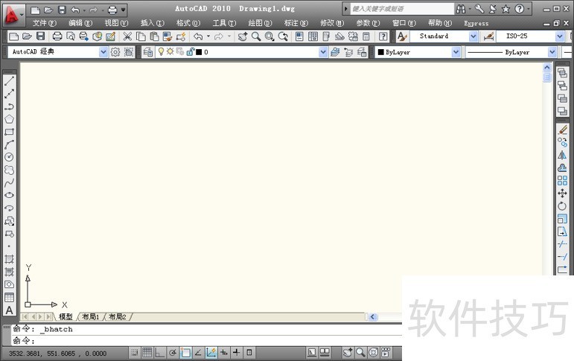Switch to the 布局1 tab
The image size is (574, 361).
coord(90,317)
